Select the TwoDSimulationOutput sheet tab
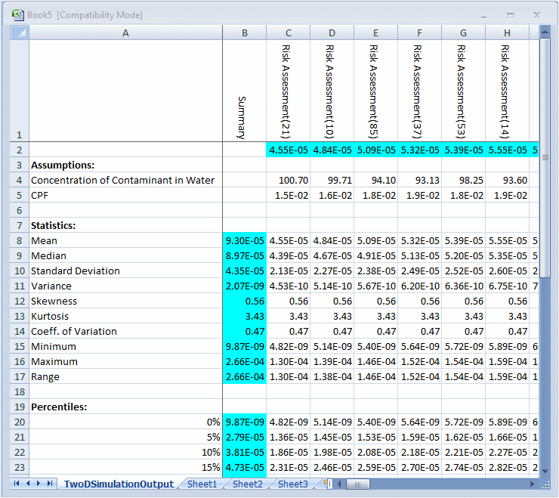559x498 pixels. tap(118, 484)
